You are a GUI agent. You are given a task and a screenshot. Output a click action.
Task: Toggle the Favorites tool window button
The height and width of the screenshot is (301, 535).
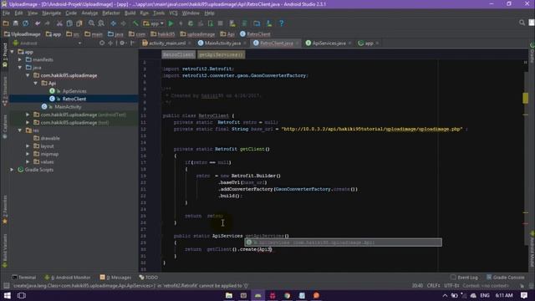coord(5,210)
